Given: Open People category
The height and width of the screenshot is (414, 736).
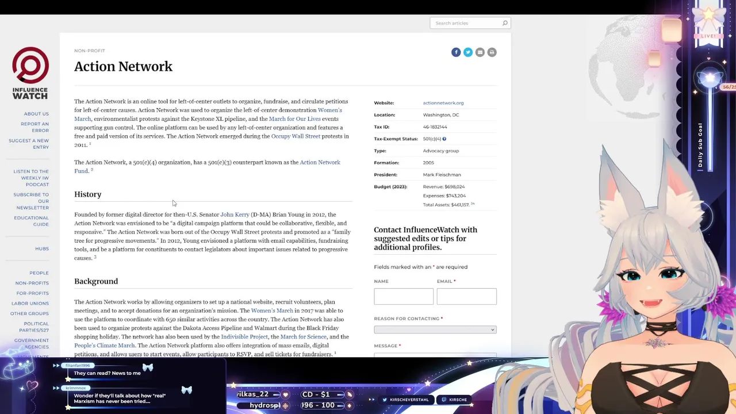Looking at the screenshot, I should (x=39, y=273).
